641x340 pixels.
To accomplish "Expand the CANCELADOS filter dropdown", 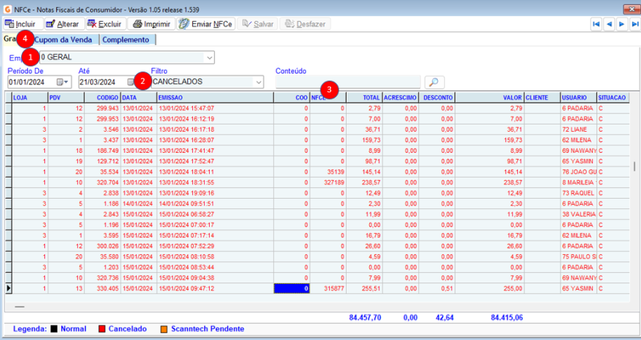I will pos(259,82).
